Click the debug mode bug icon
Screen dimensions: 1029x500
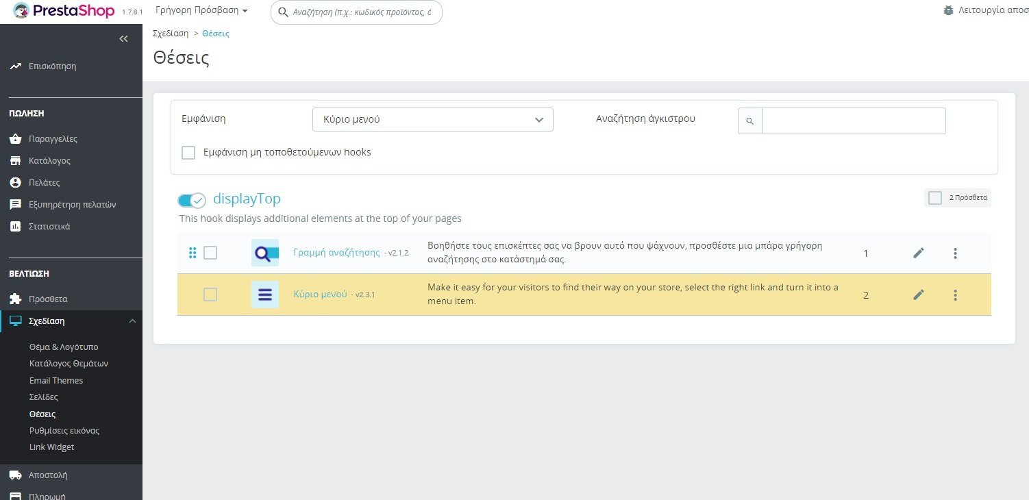click(x=948, y=10)
